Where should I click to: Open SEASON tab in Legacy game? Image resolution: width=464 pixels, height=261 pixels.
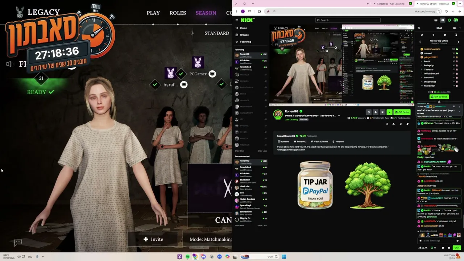coord(206,13)
